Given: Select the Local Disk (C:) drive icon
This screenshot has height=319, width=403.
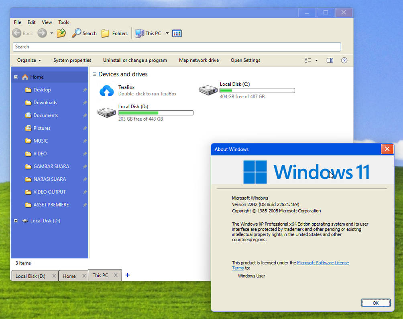Looking at the screenshot, I should tap(208, 90).
